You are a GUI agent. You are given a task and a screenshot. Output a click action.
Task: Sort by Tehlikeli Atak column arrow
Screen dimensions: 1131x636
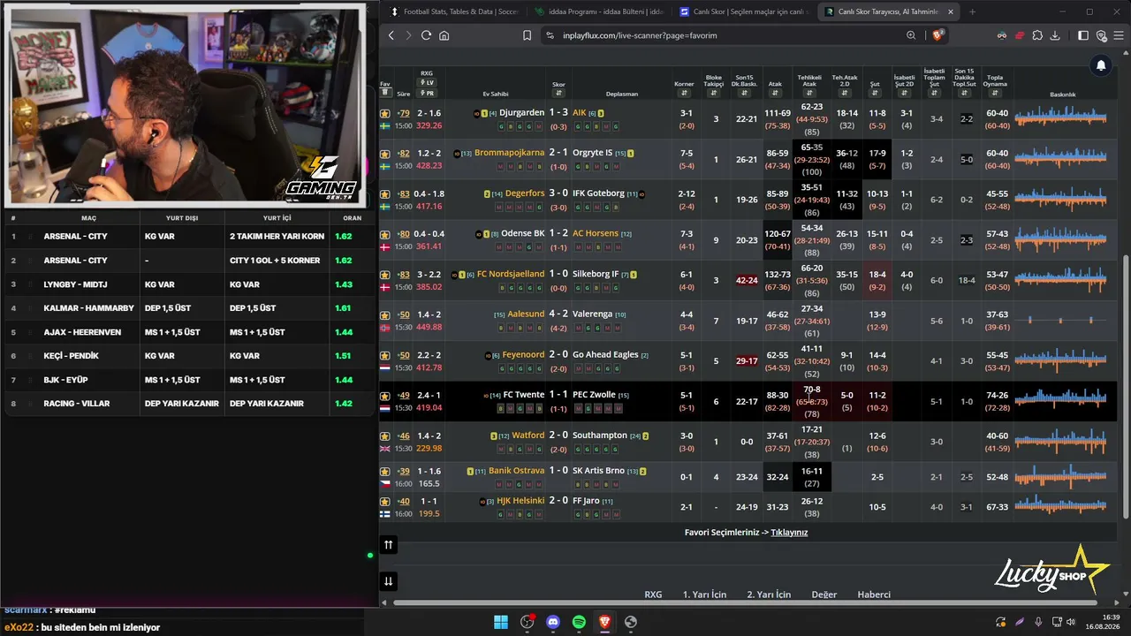tap(809, 94)
